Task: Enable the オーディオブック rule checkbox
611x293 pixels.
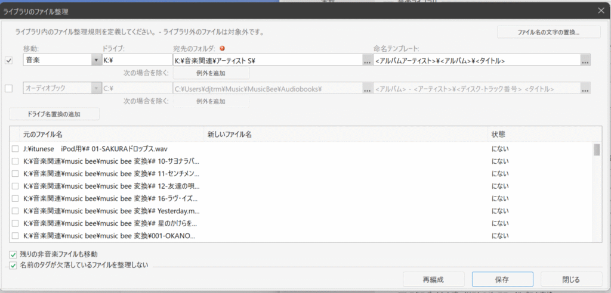Action: pyautogui.click(x=8, y=89)
